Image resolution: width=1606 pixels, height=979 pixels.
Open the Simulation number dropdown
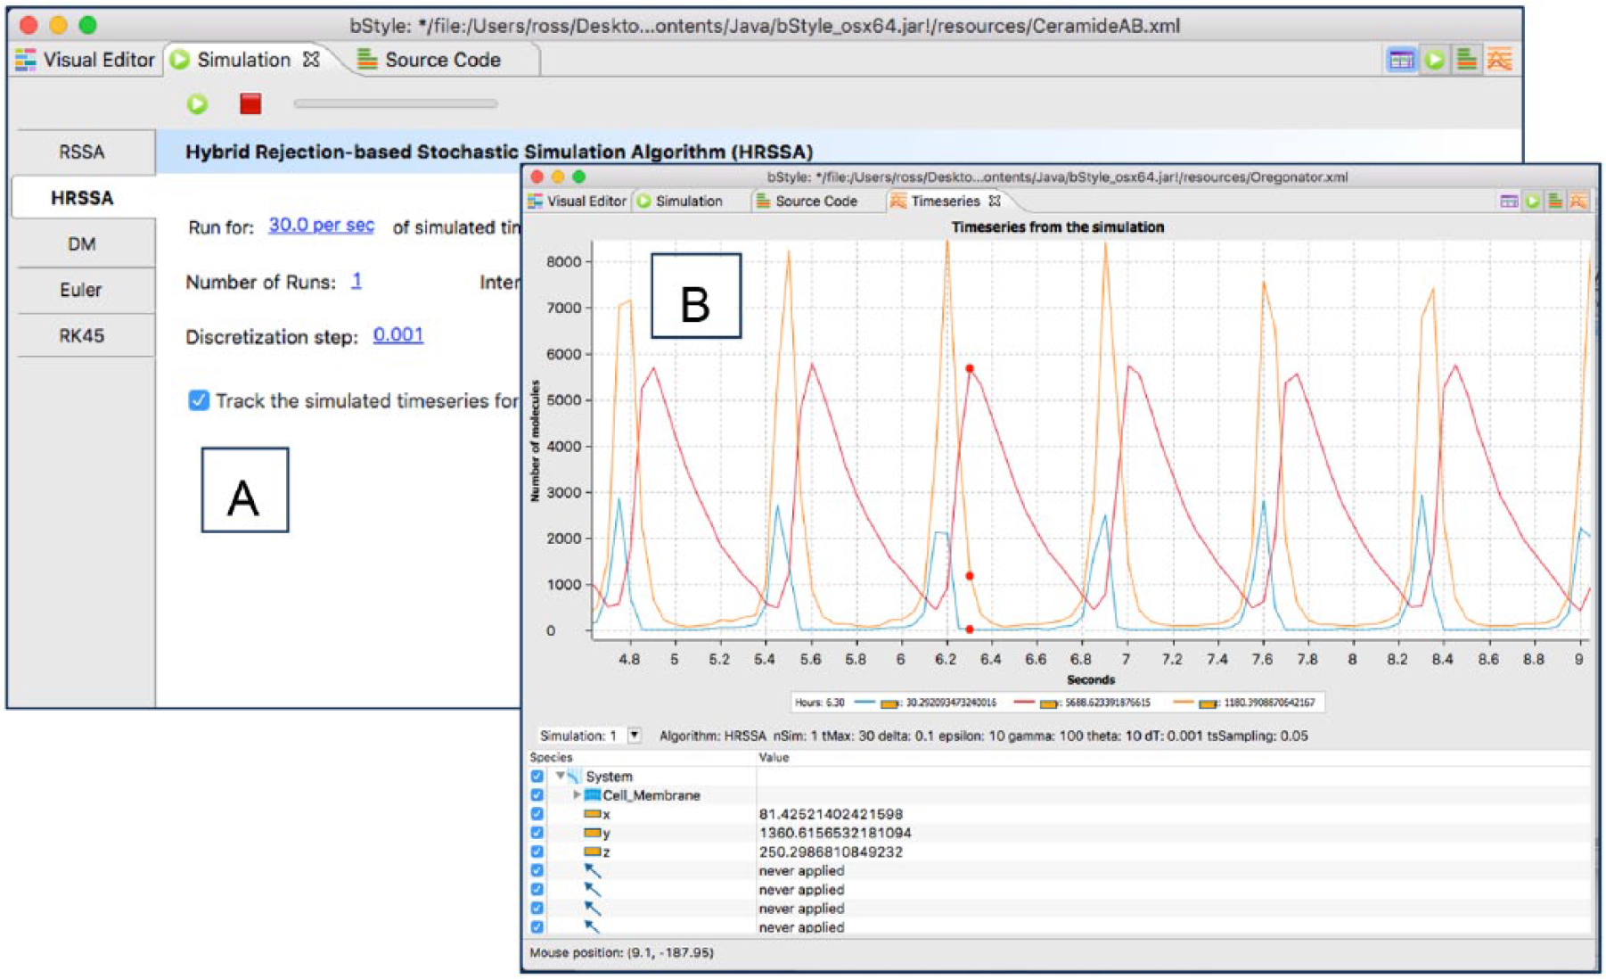point(635,736)
